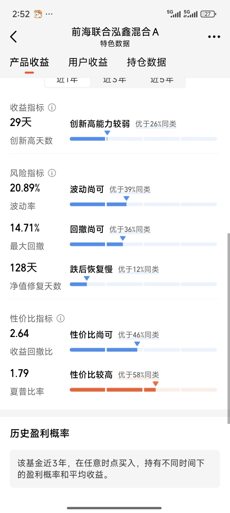
Task: Select the 近5年 period option
Action: pyautogui.click(x=162, y=80)
